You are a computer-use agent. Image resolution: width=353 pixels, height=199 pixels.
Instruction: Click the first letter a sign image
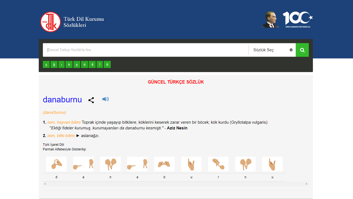pos(83,164)
